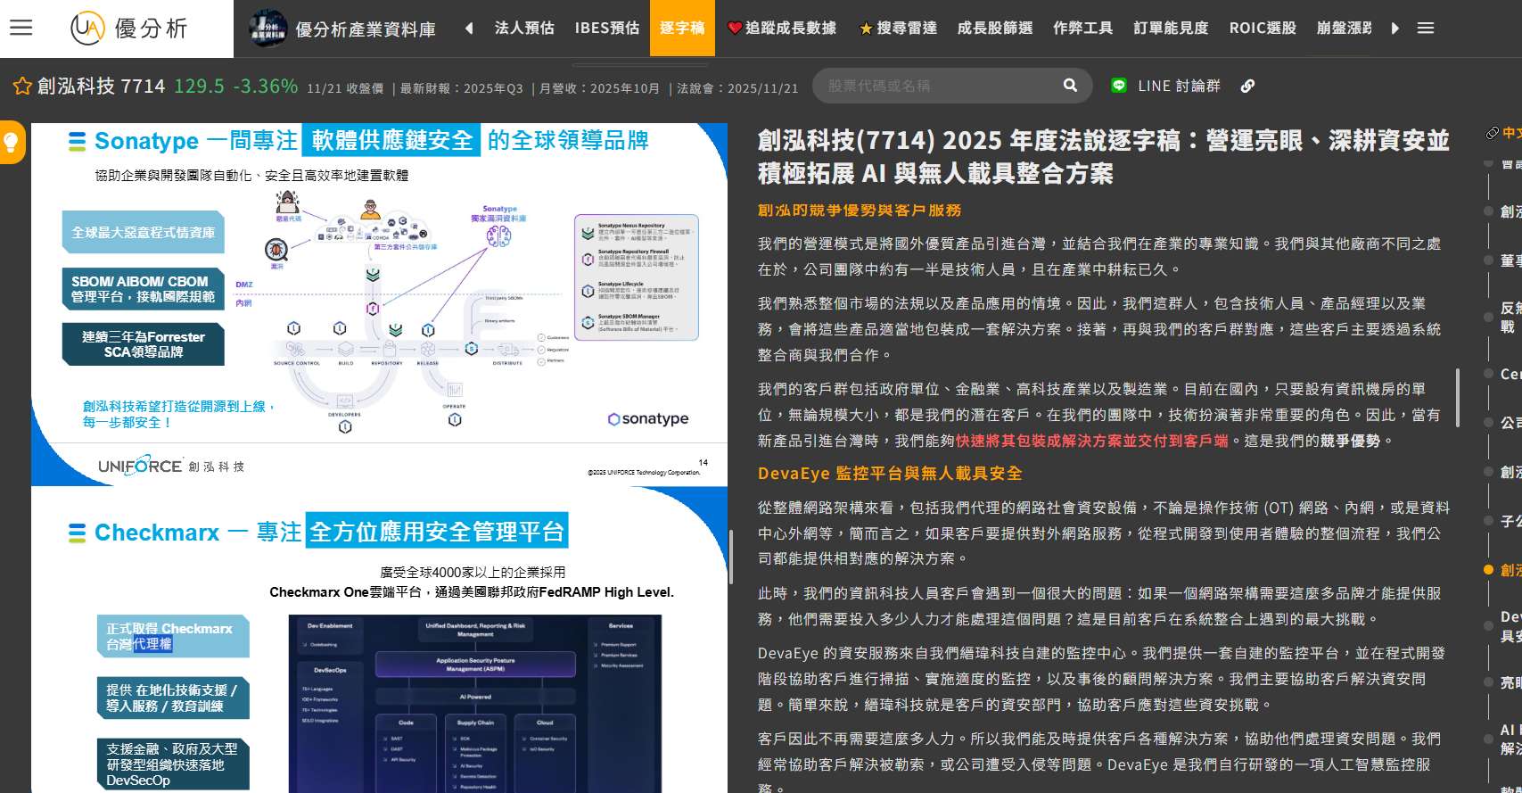Open the ROIC選股 tab
Screen dimensions: 1522x793
[1263, 29]
